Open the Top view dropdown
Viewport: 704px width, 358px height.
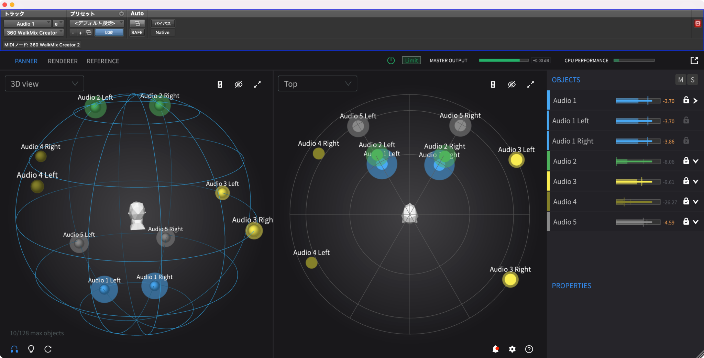tap(317, 83)
